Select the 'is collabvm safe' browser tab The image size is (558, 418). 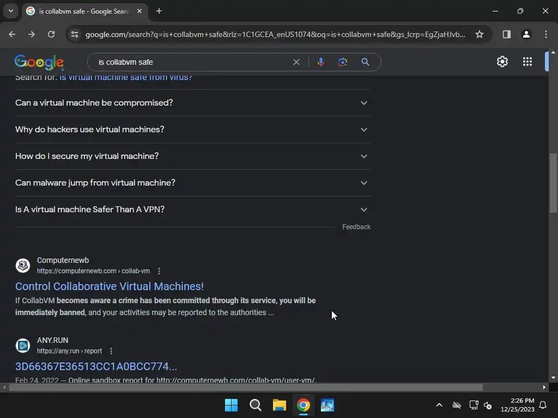tap(84, 11)
